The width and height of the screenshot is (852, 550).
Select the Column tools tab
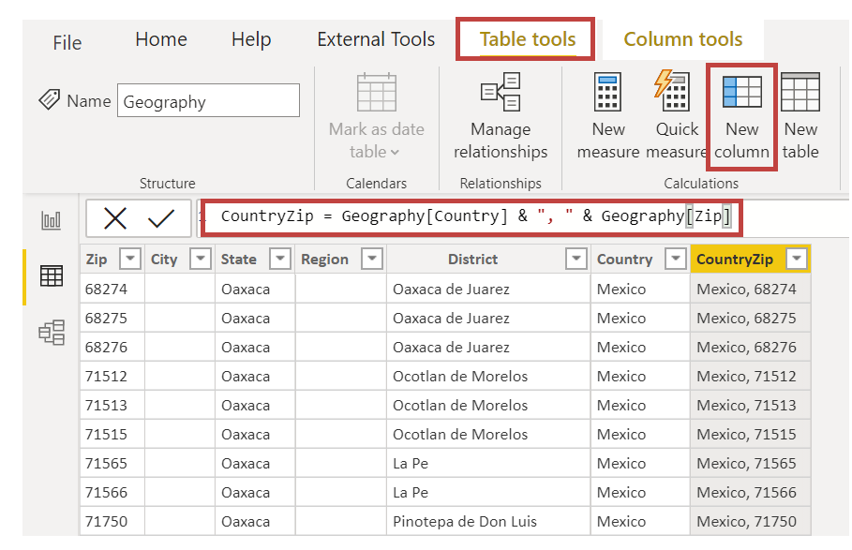683,39
